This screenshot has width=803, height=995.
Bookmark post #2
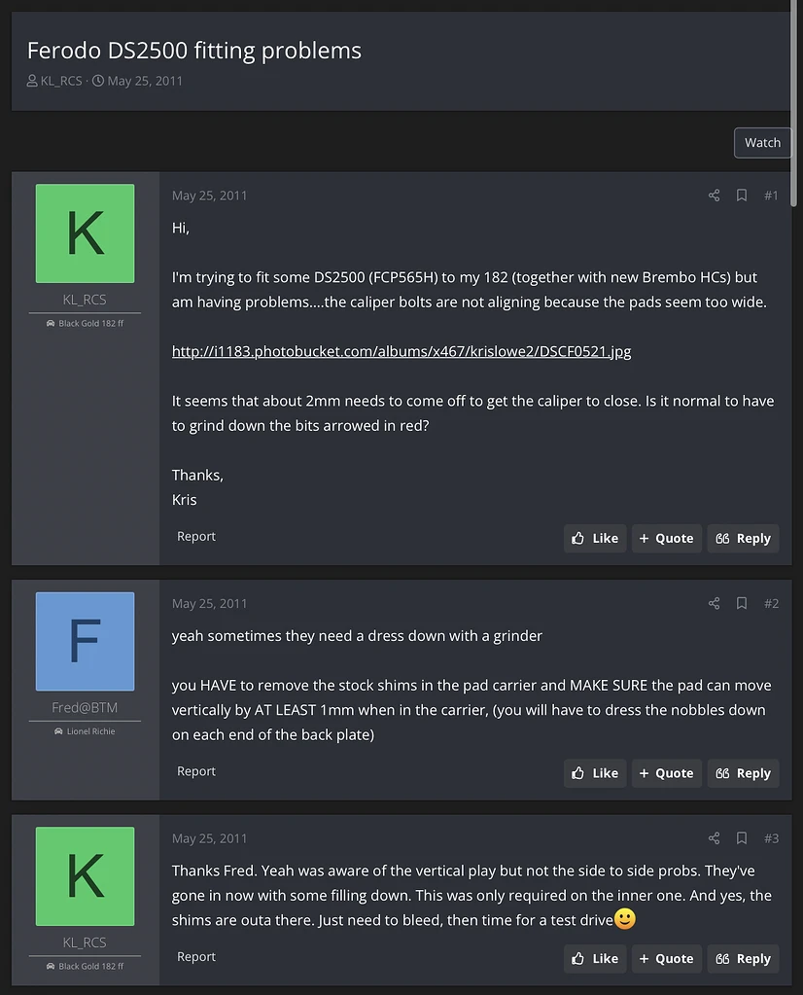point(741,603)
